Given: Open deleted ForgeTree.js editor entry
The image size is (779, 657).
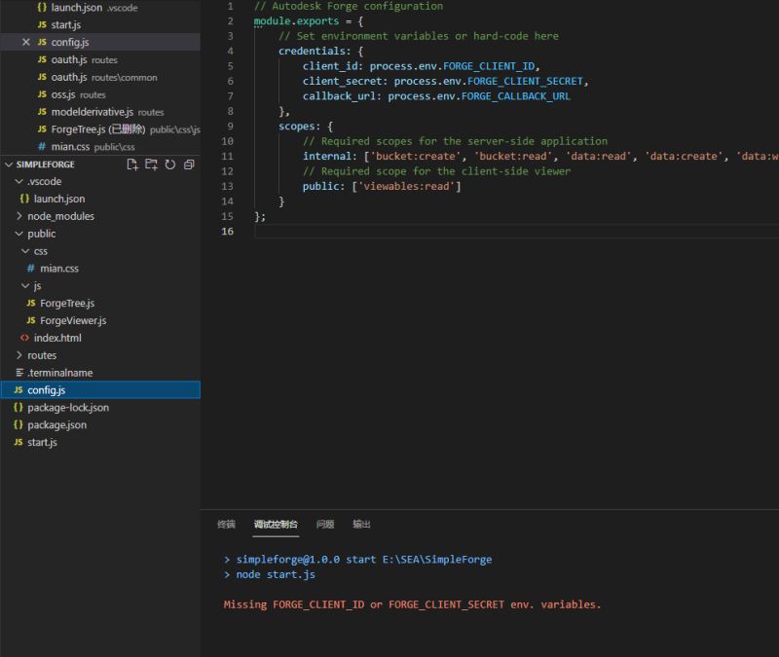Looking at the screenshot, I should tap(100, 129).
